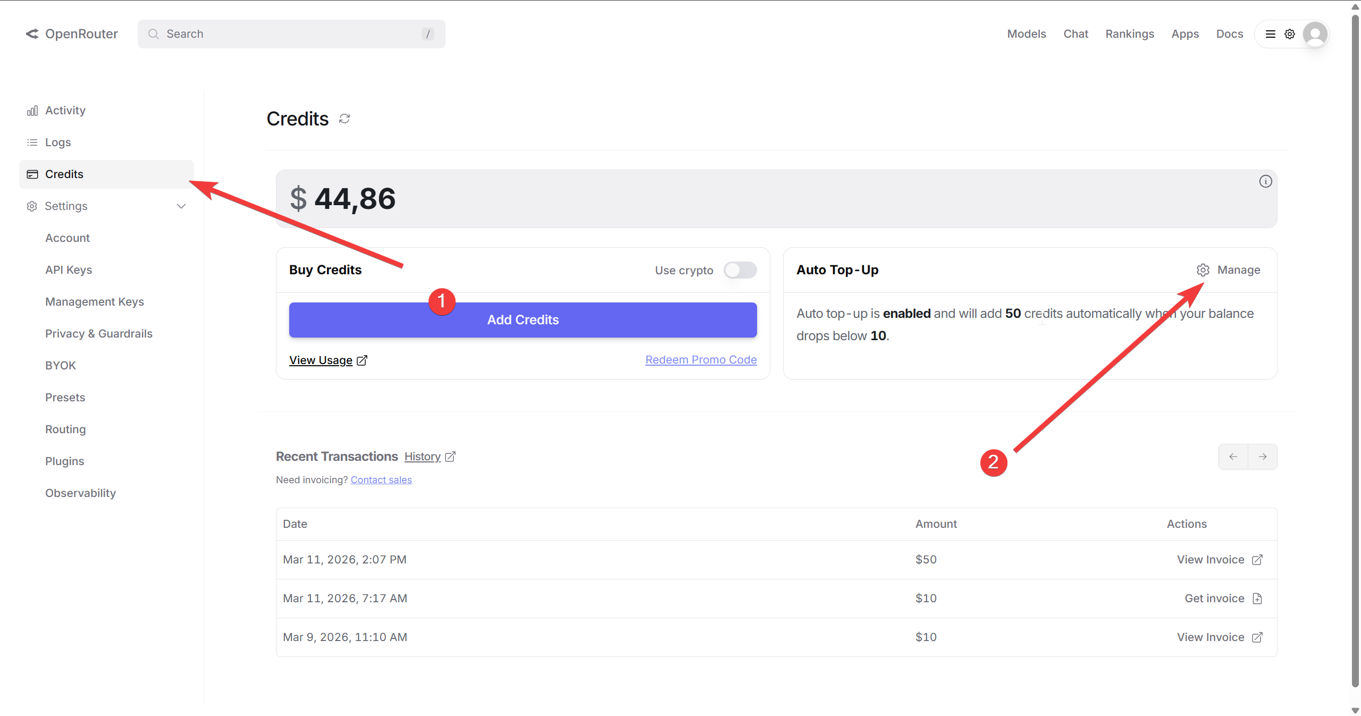Image resolution: width=1361 pixels, height=716 pixels.
Task: Open the hamburger menu icon
Action: pyautogui.click(x=1271, y=34)
